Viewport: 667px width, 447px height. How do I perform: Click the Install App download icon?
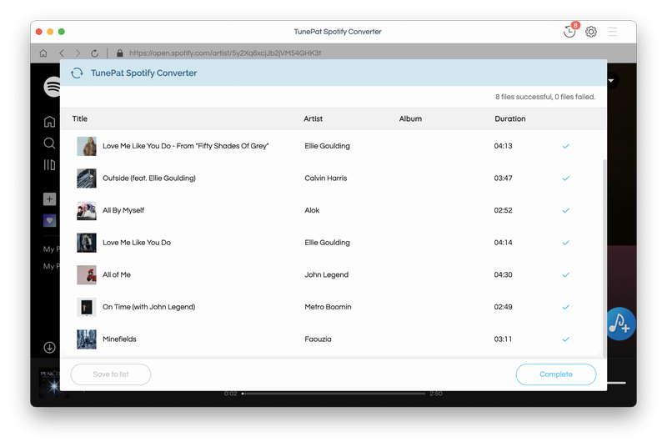tap(49, 348)
